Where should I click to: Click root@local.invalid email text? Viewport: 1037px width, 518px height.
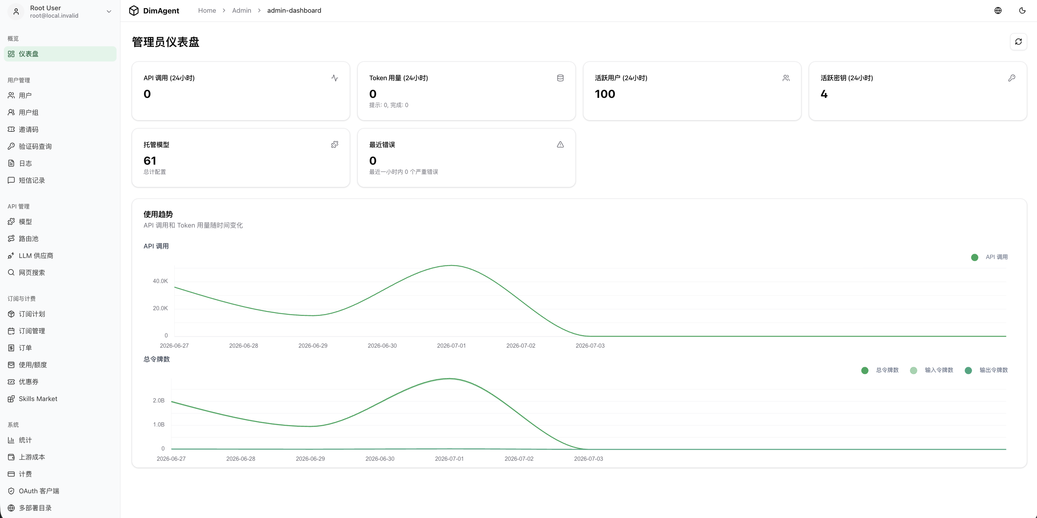tap(54, 16)
